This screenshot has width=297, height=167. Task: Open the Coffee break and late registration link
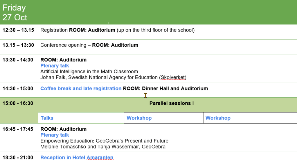pos(81,88)
